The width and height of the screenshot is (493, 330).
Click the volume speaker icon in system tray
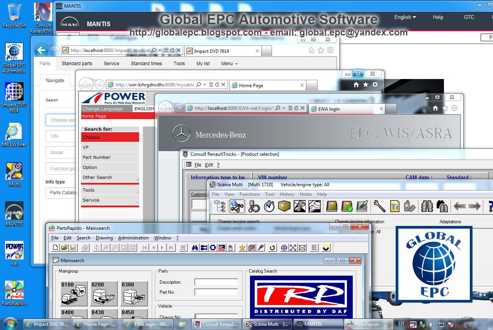click(432, 325)
